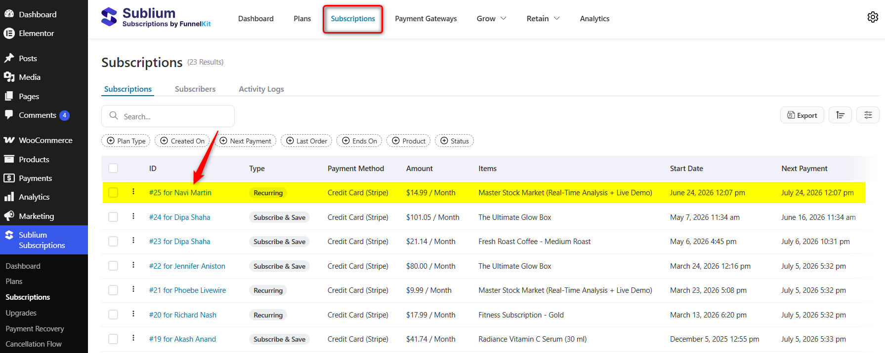Click the sort order icon button
The width and height of the screenshot is (885, 353).
pos(840,115)
